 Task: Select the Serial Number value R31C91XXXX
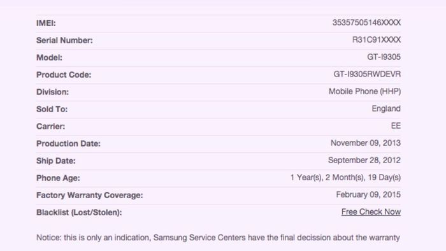tap(377, 39)
